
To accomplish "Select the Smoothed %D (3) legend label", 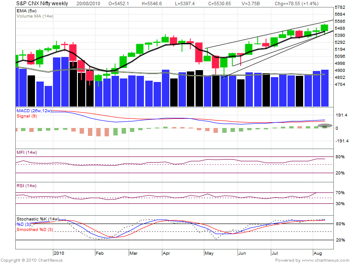I will [35, 229].
